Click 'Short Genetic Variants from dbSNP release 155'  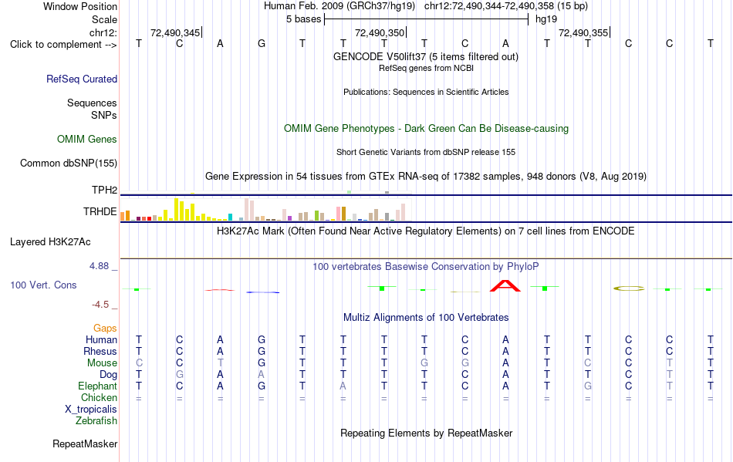pos(426,152)
